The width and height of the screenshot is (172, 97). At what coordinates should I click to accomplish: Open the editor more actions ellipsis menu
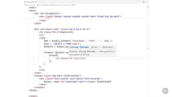[x=146, y=2]
